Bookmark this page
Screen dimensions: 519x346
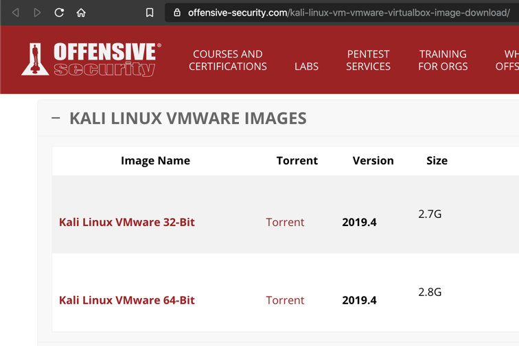point(150,12)
